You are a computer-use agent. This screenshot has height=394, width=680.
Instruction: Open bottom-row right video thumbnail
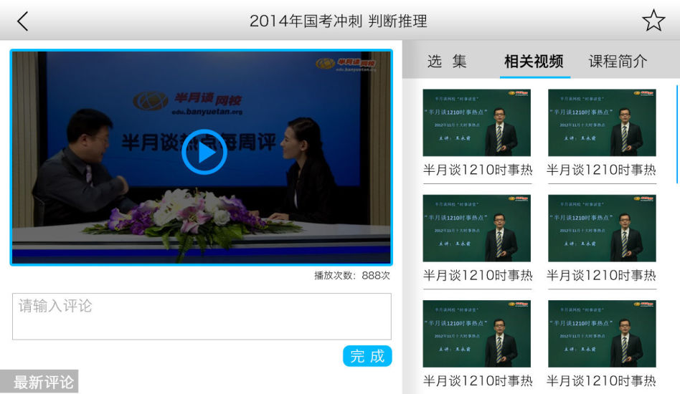(x=602, y=333)
